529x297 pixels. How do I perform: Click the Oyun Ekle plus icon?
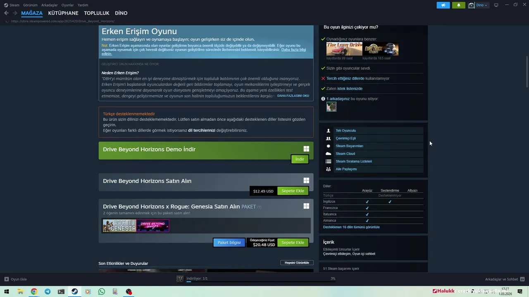[x=6, y=279]
